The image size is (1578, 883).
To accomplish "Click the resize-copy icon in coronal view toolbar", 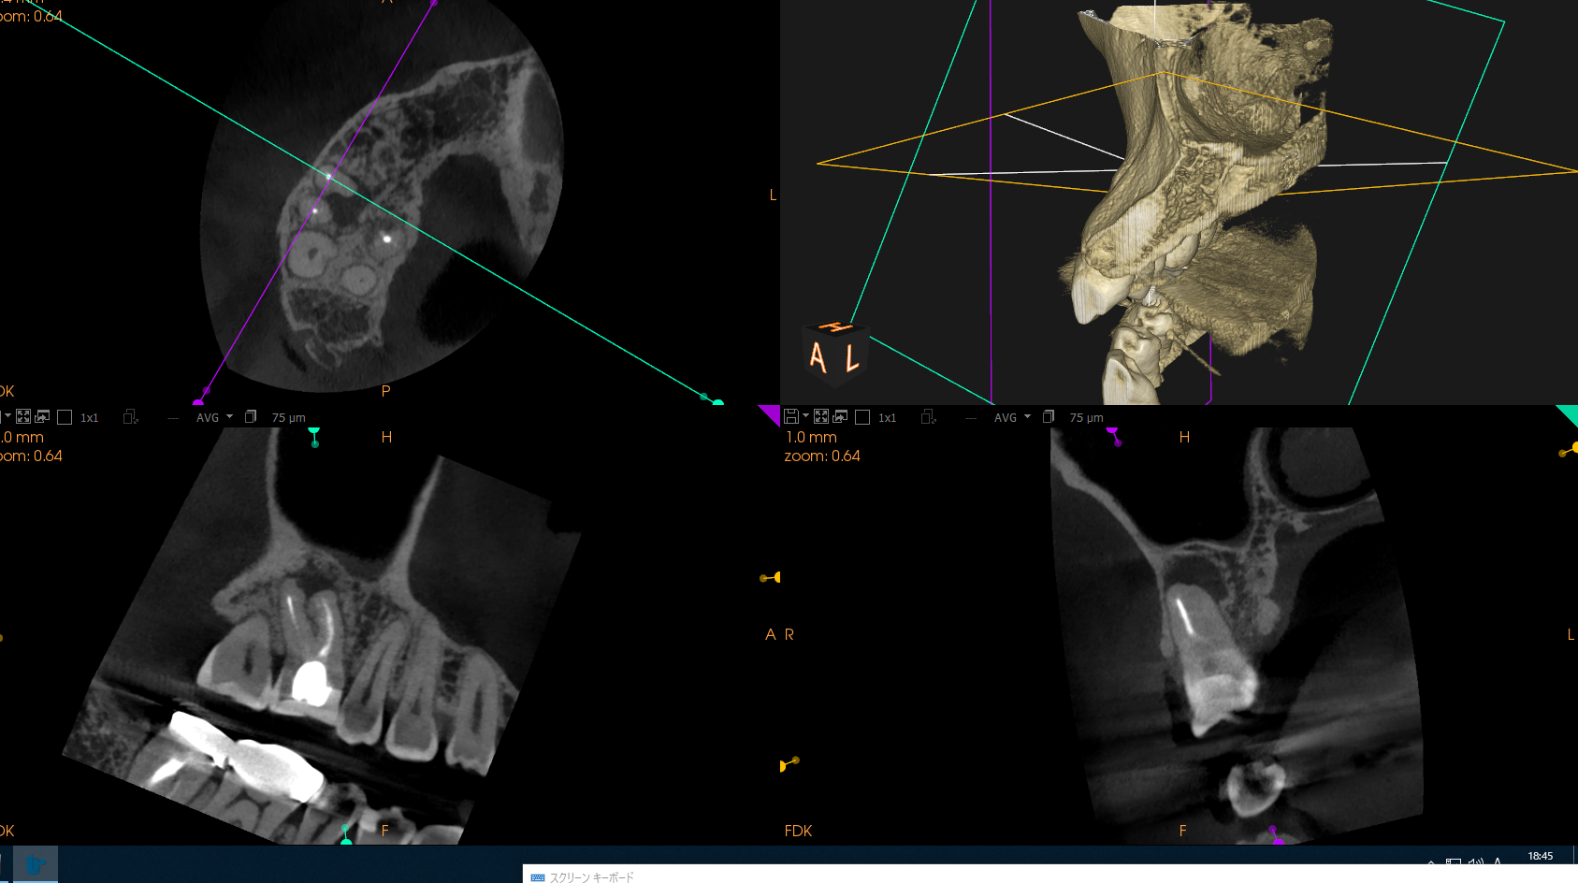I will [x=928, y=417].
